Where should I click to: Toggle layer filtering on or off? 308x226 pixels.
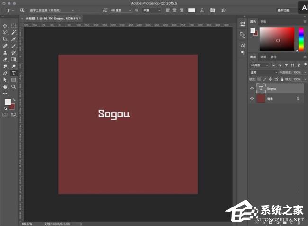tap(305, 65)
